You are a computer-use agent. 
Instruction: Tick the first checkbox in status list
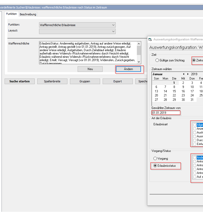pyautogui.click(x=195, y=158)
